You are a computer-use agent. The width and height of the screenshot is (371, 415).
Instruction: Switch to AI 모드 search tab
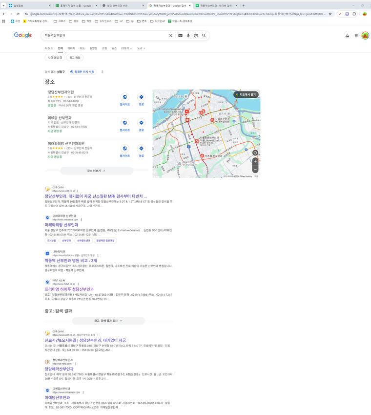point(49,48)
